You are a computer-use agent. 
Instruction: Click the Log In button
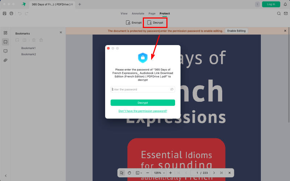point(271,4)
